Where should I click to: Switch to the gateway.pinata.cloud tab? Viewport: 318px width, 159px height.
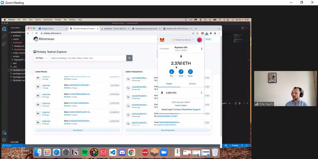click(146, 29)
